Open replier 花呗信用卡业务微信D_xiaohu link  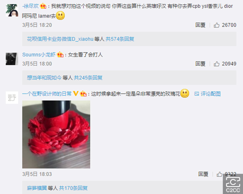[60, 39]
